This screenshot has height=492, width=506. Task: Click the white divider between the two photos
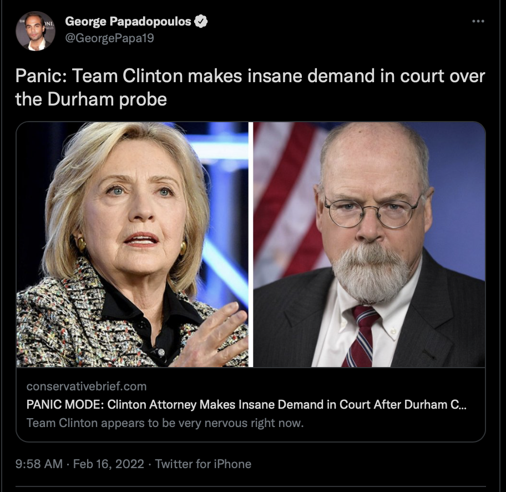point(251,244)
